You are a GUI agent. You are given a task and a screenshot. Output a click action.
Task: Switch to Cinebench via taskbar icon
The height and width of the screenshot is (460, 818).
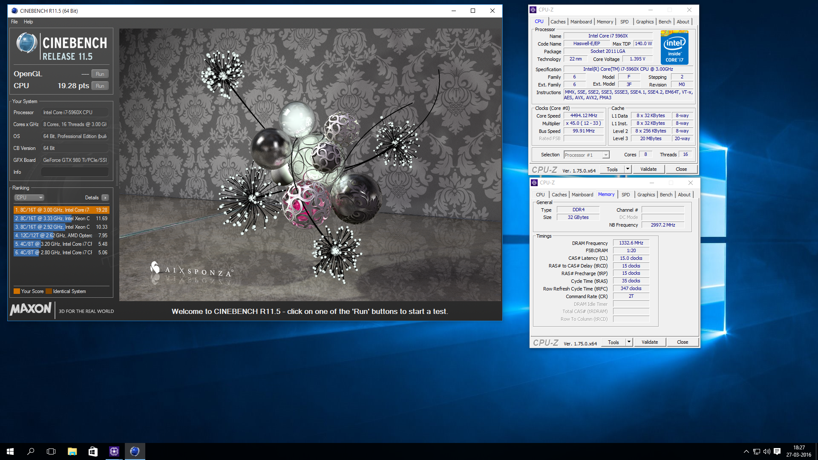135,451
